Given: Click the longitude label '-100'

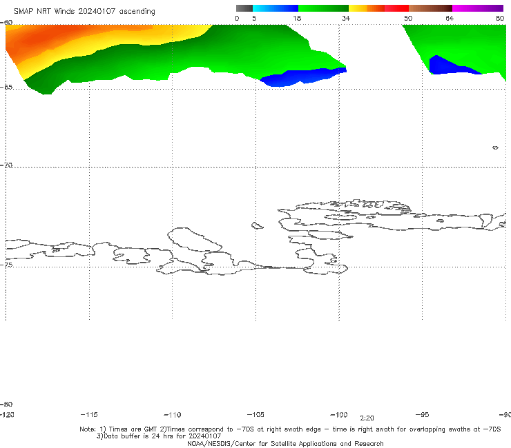Looking at the screenshot, I should 339,415.
